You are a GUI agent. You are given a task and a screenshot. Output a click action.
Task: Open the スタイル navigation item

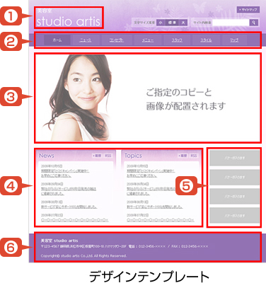tap(206, 40)
